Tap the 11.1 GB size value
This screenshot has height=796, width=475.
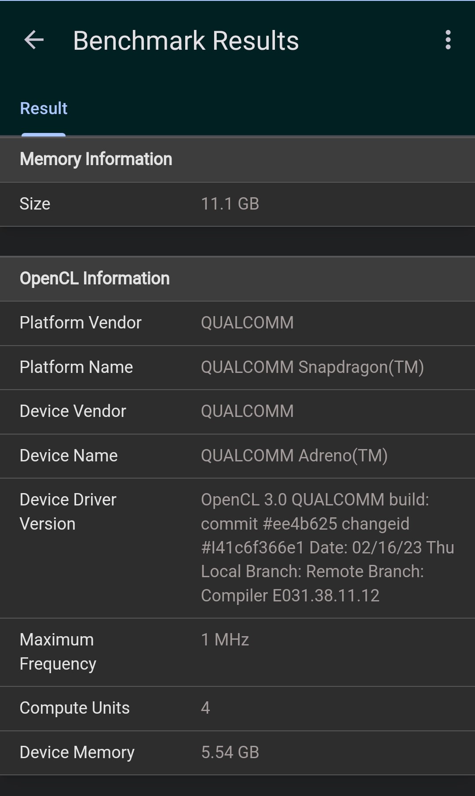[230, 204]
